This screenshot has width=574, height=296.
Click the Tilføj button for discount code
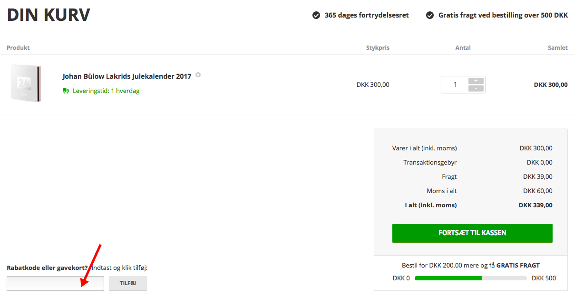click(127, 283)
